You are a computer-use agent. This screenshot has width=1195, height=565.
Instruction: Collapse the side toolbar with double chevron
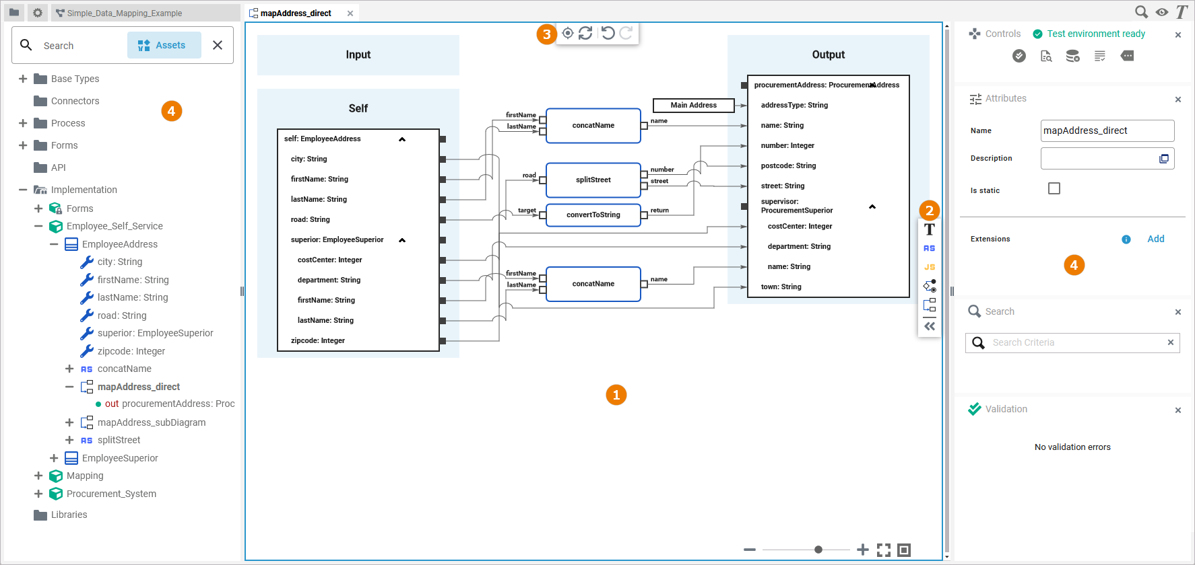pyautogui.click(x=930, y=326)
